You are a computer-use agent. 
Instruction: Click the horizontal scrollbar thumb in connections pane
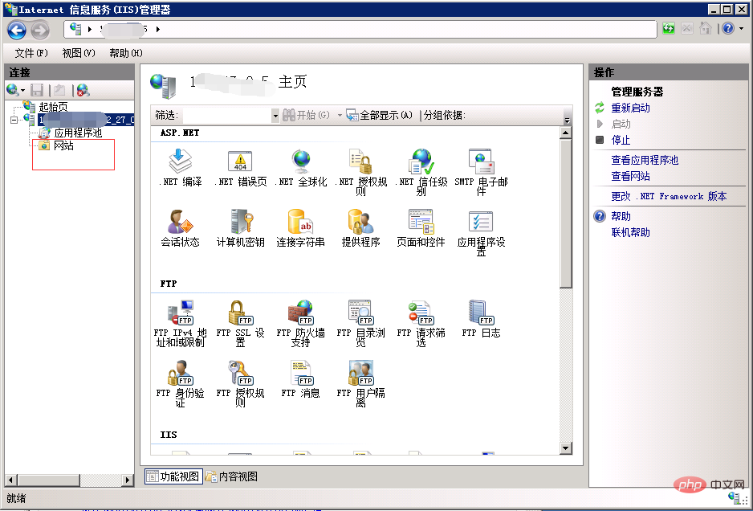coord(48,480)
